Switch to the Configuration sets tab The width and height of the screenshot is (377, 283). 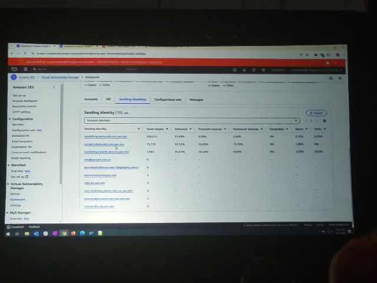coord(168,100)
